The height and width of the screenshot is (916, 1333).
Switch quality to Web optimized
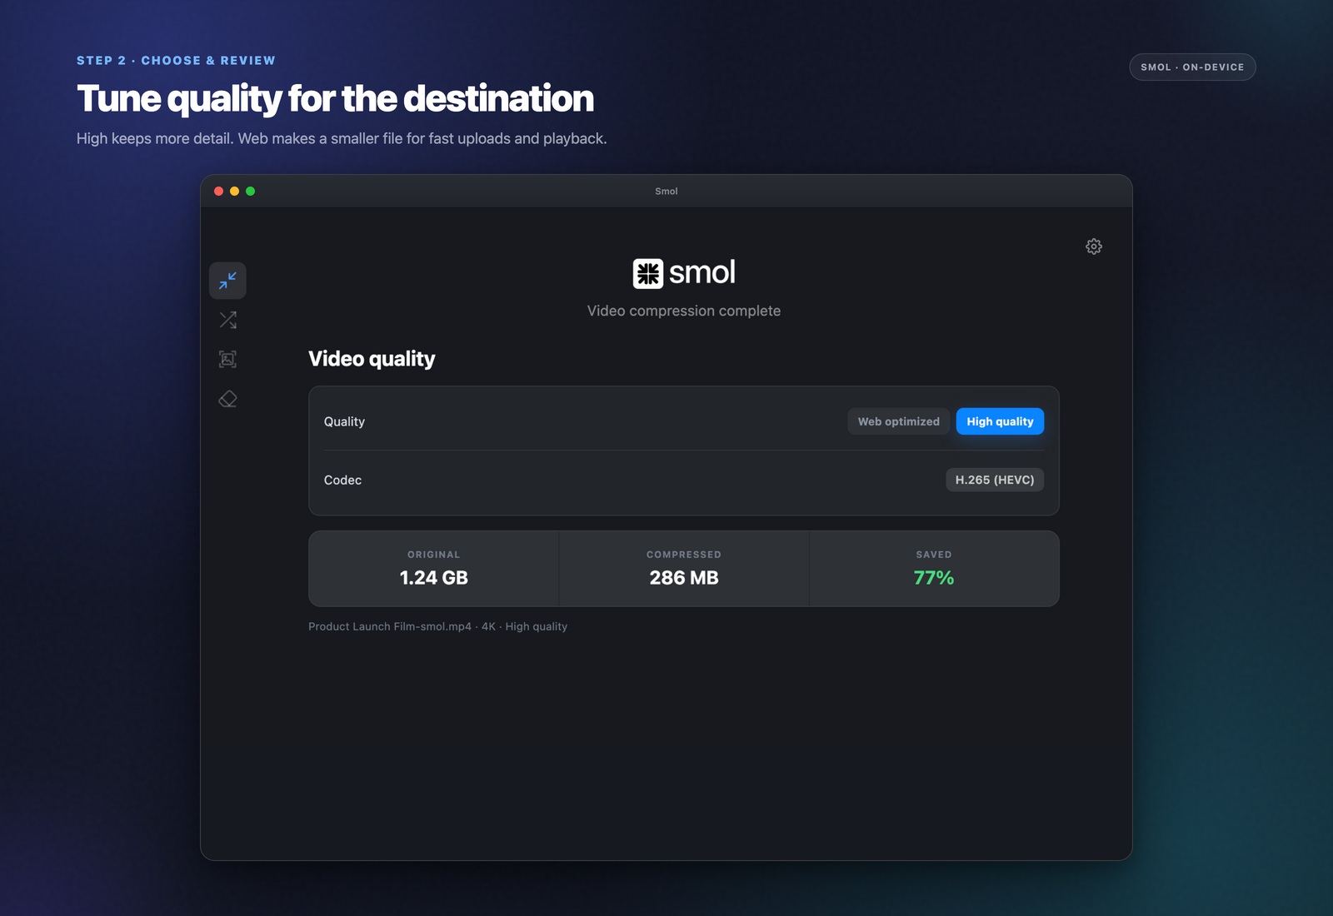898,421
